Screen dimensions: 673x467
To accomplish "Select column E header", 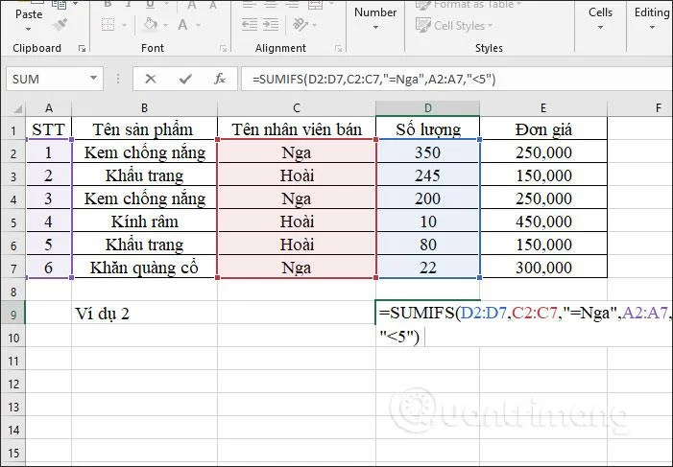I will point(543,108).
